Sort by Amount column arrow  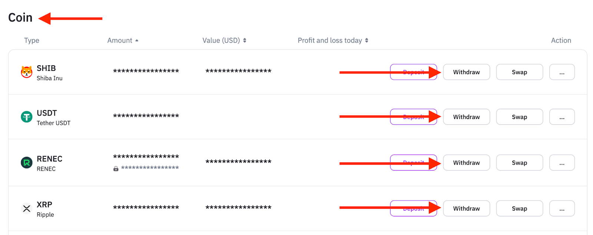click(x=137, y=40)
